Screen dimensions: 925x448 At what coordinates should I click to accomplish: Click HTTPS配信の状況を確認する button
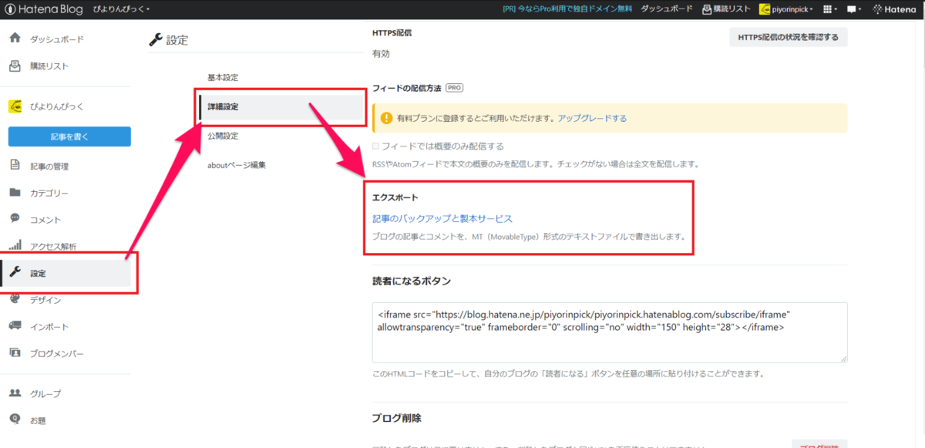(788, 36)
